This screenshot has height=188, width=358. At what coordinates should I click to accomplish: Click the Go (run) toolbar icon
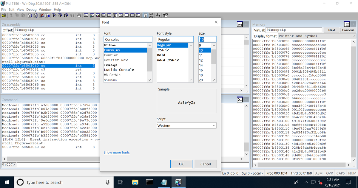(30, 15)
